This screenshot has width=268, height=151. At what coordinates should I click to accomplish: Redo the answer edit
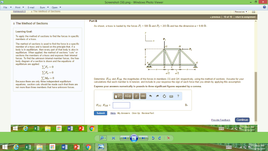pos(157,96)
